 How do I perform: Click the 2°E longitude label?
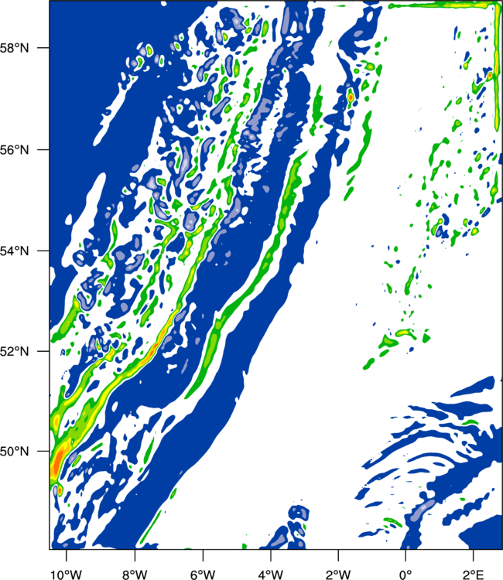(x=474, y=574)
